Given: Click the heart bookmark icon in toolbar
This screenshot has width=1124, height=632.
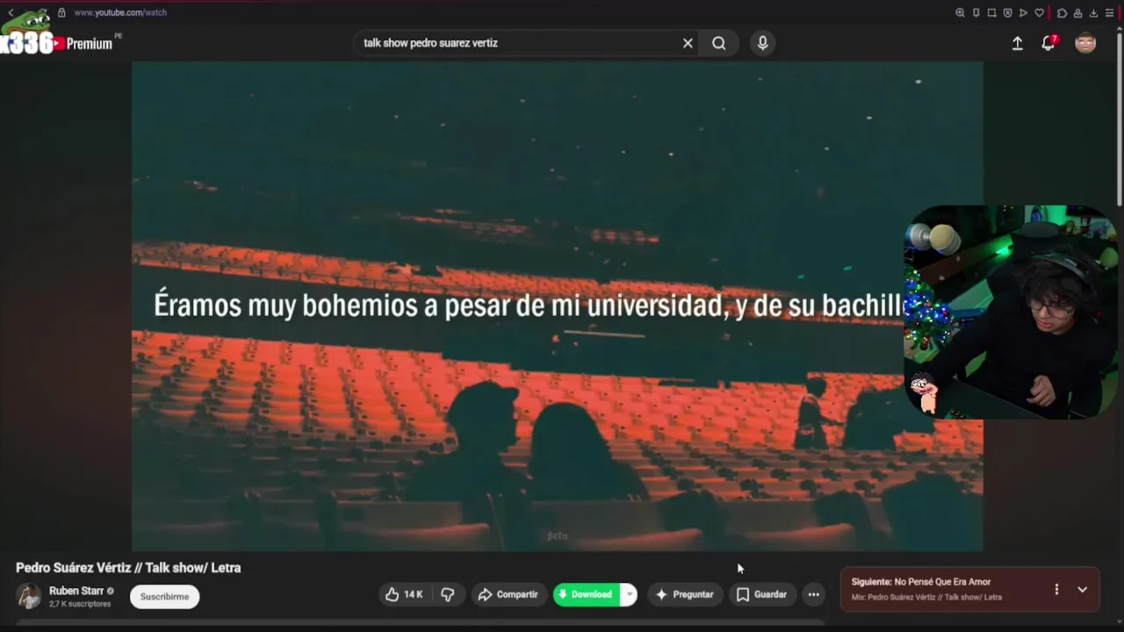Looking at the screenshot, I should pyautogui.click(x=1040, y=12).
